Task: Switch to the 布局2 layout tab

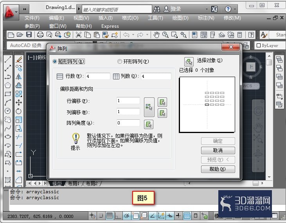Action: (92, 183)
